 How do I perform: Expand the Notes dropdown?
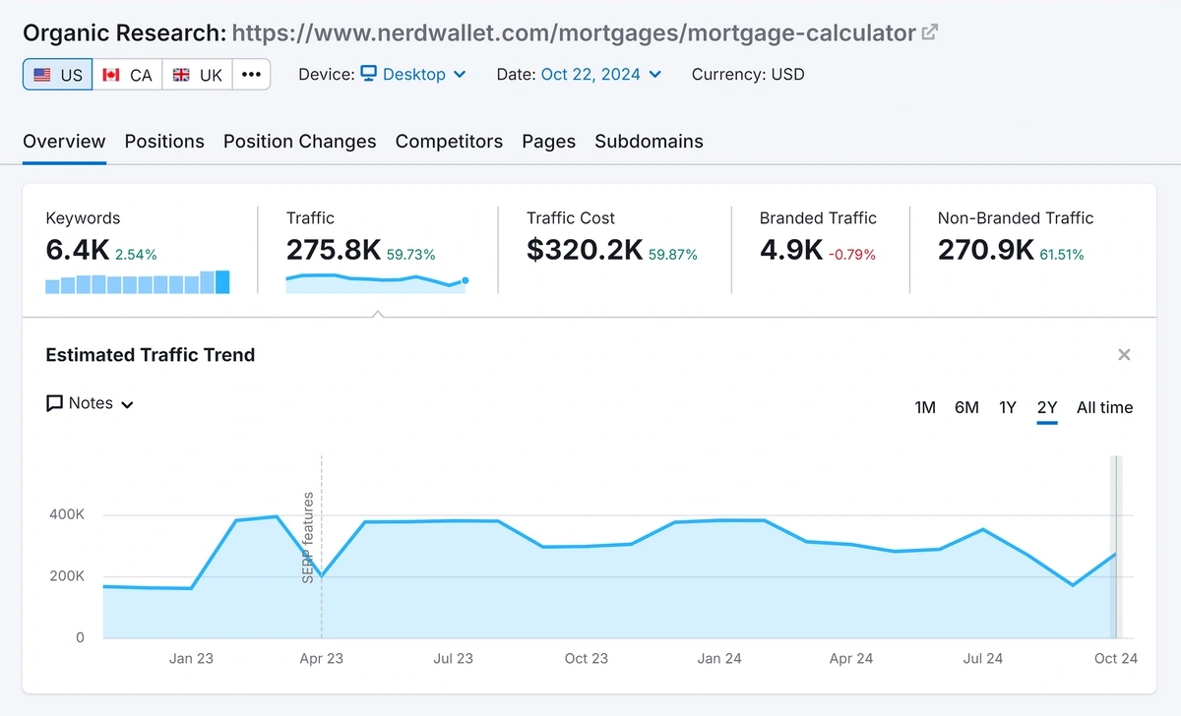pos(90,403)
